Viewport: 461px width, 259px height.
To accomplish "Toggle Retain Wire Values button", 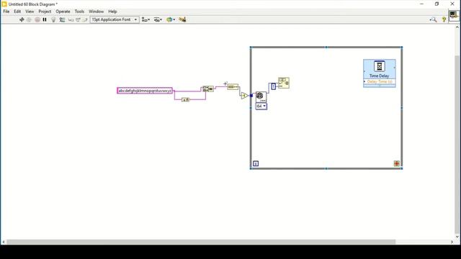I will (62, 19).
